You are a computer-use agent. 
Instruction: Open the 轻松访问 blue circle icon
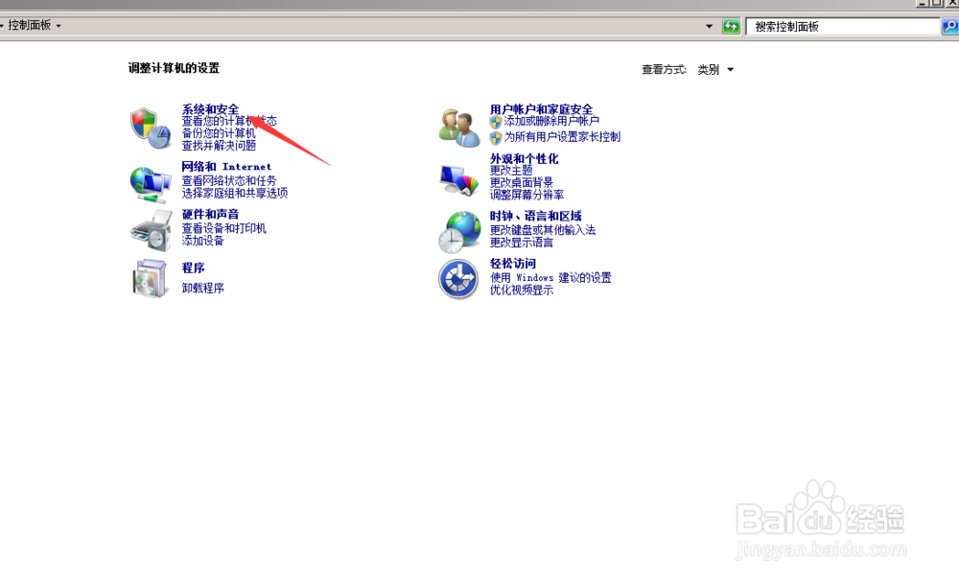coord(458,279)
